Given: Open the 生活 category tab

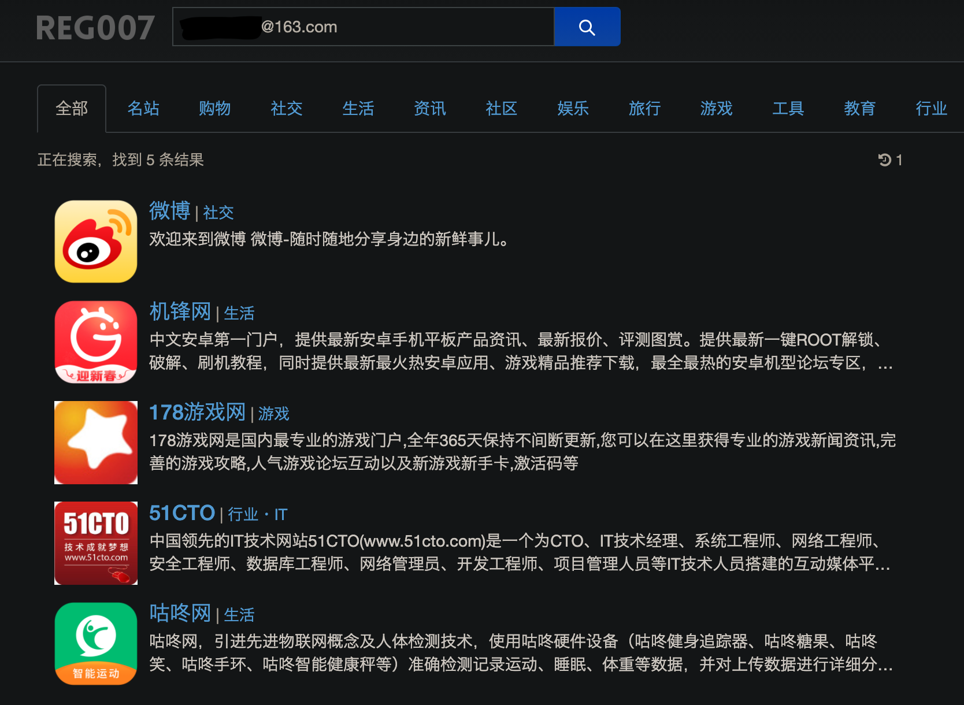Looking at the screenshot, I should 358,109.
